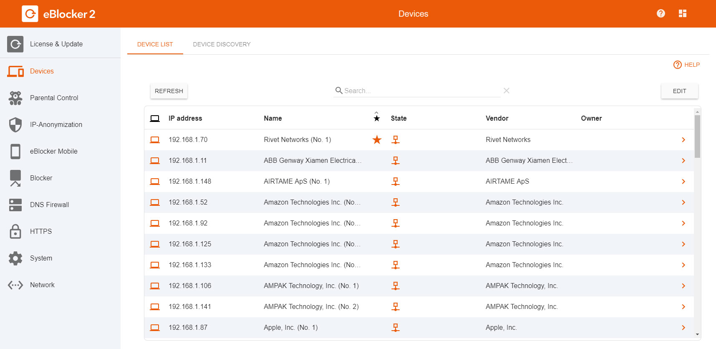Expand 192.168.1.52 row chevron
Screen dimensions: 716x349
(683, 202)
